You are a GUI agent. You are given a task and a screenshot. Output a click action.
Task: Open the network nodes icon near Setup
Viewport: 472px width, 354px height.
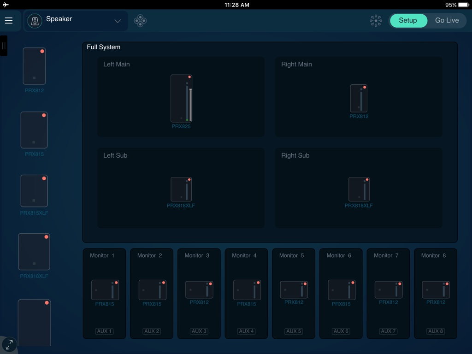coord(376,20)
